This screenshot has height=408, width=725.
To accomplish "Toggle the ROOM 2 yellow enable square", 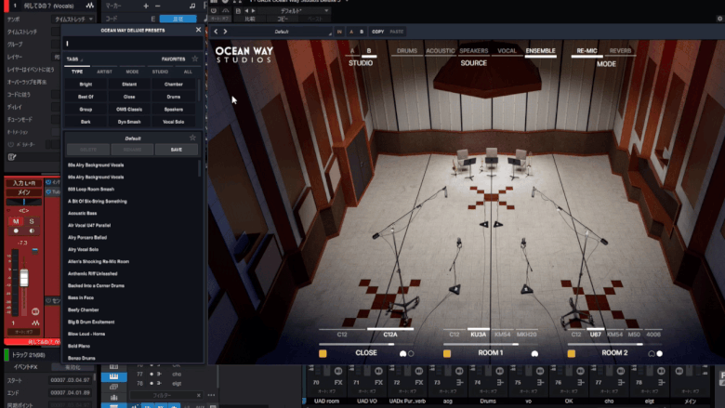I will 572,353.
